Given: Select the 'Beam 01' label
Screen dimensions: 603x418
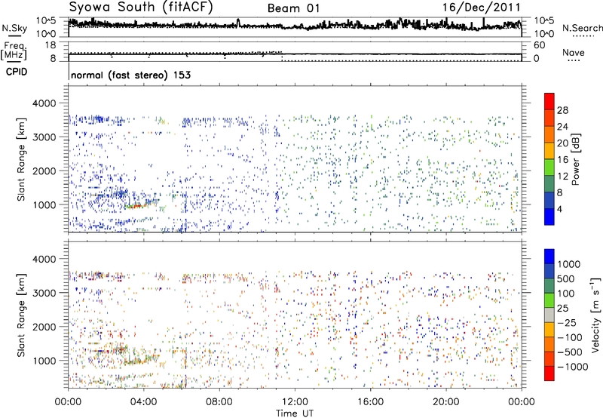Looking at the screenshot, I should coord(294,8).
